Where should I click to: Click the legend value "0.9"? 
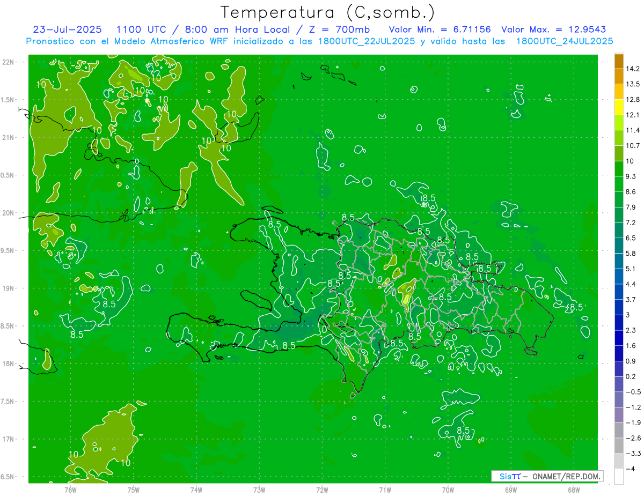click(x=631, y=361)
